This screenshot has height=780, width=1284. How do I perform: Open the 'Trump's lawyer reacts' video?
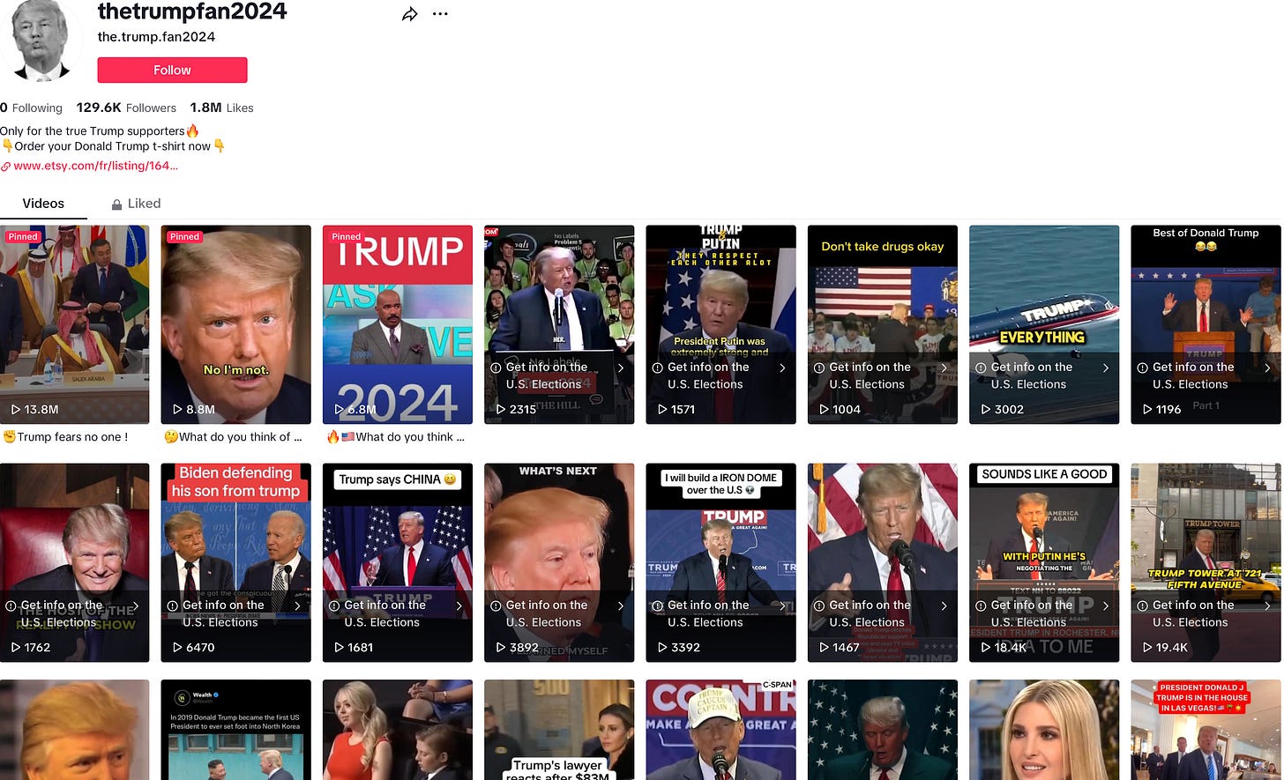pos(559,730)
